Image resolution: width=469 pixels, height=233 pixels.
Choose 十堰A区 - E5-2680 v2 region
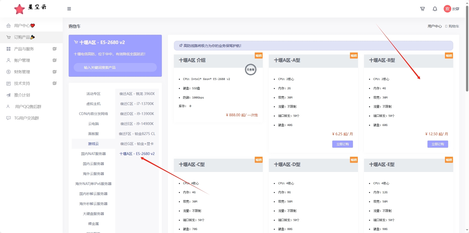click(x=137, y=154)
